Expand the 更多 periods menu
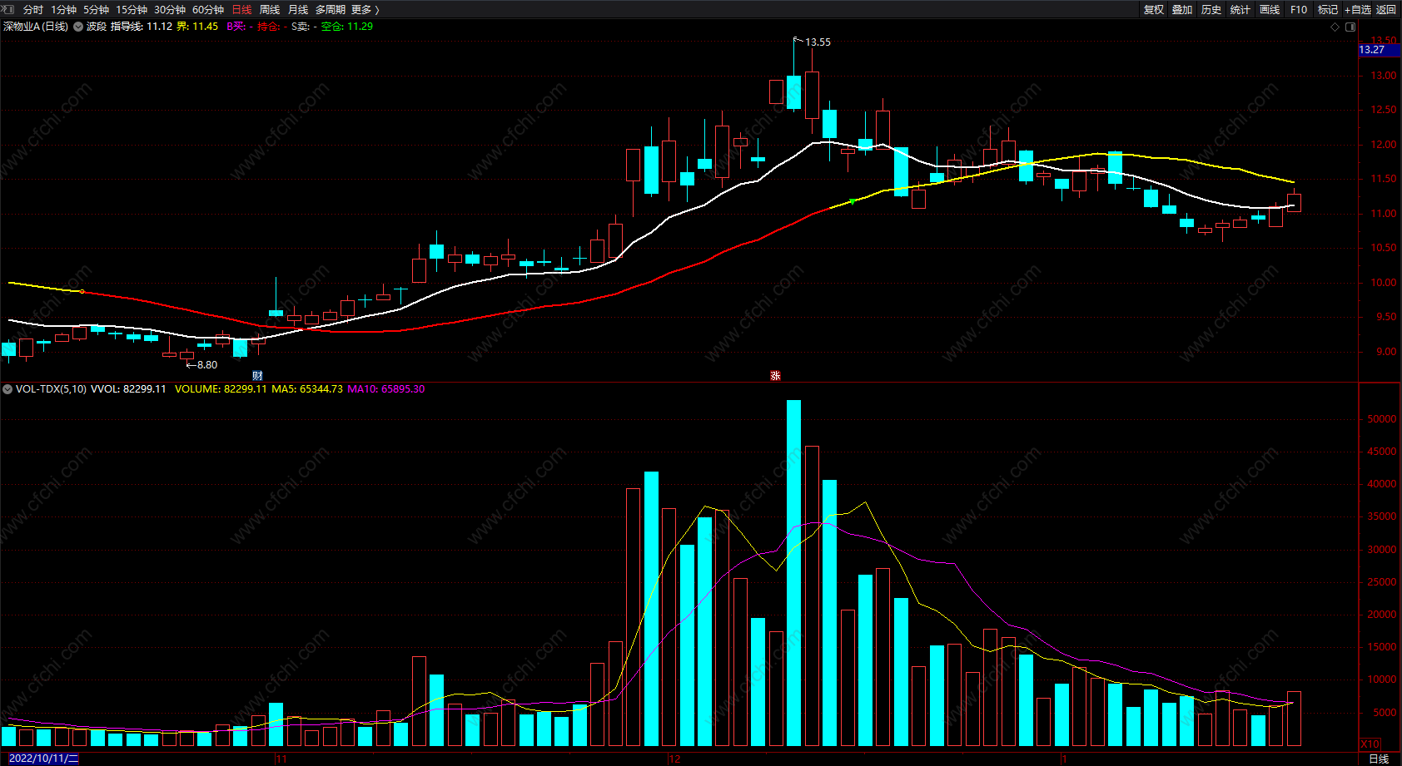1402x766 pixels. click(x=365, y=9)
